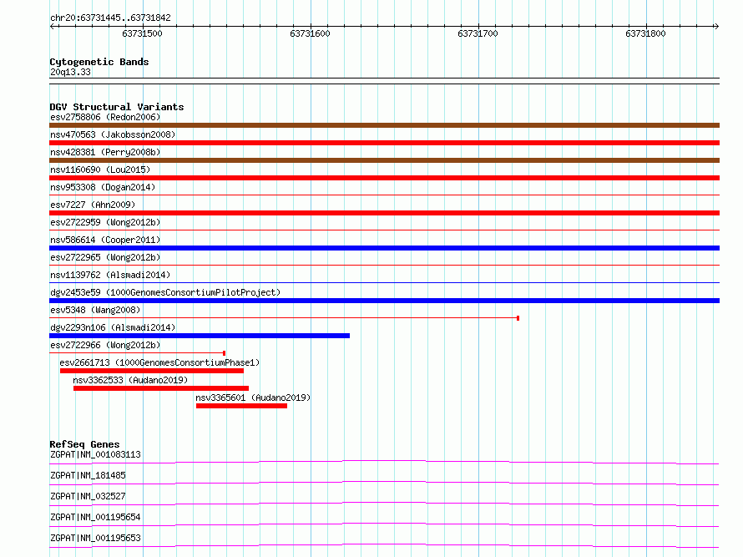Click the end marker of esv5348 variant
This screenshot has width=743, height=557.
click(x=518, y=318)
